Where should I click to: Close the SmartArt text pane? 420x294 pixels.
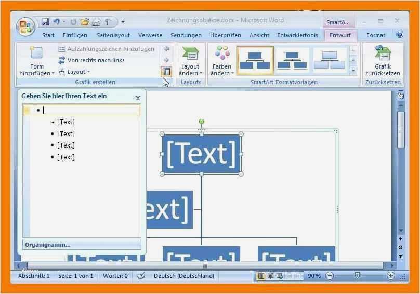(138, 98)
